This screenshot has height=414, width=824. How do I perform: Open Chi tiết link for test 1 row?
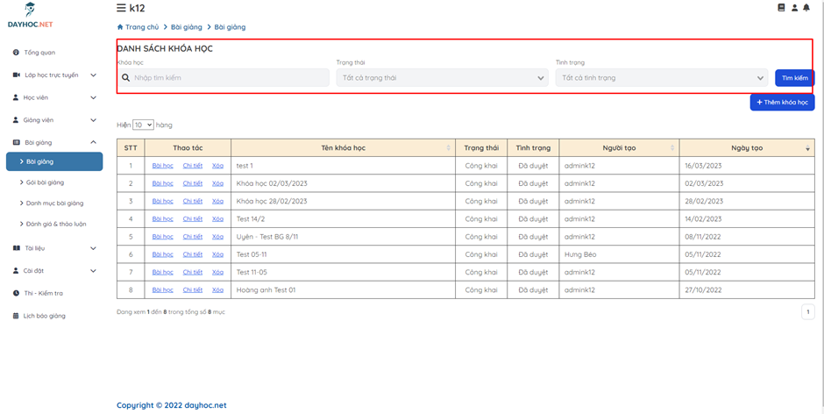point(192,166)
